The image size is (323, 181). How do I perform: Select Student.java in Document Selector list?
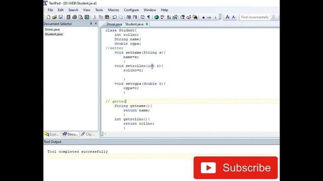[x=53, y=34]
